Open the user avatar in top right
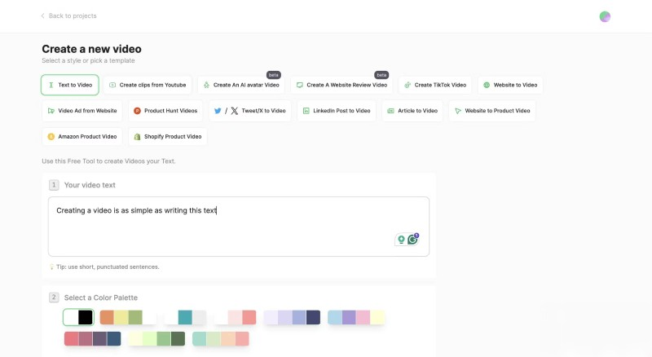 pos(605,16)
